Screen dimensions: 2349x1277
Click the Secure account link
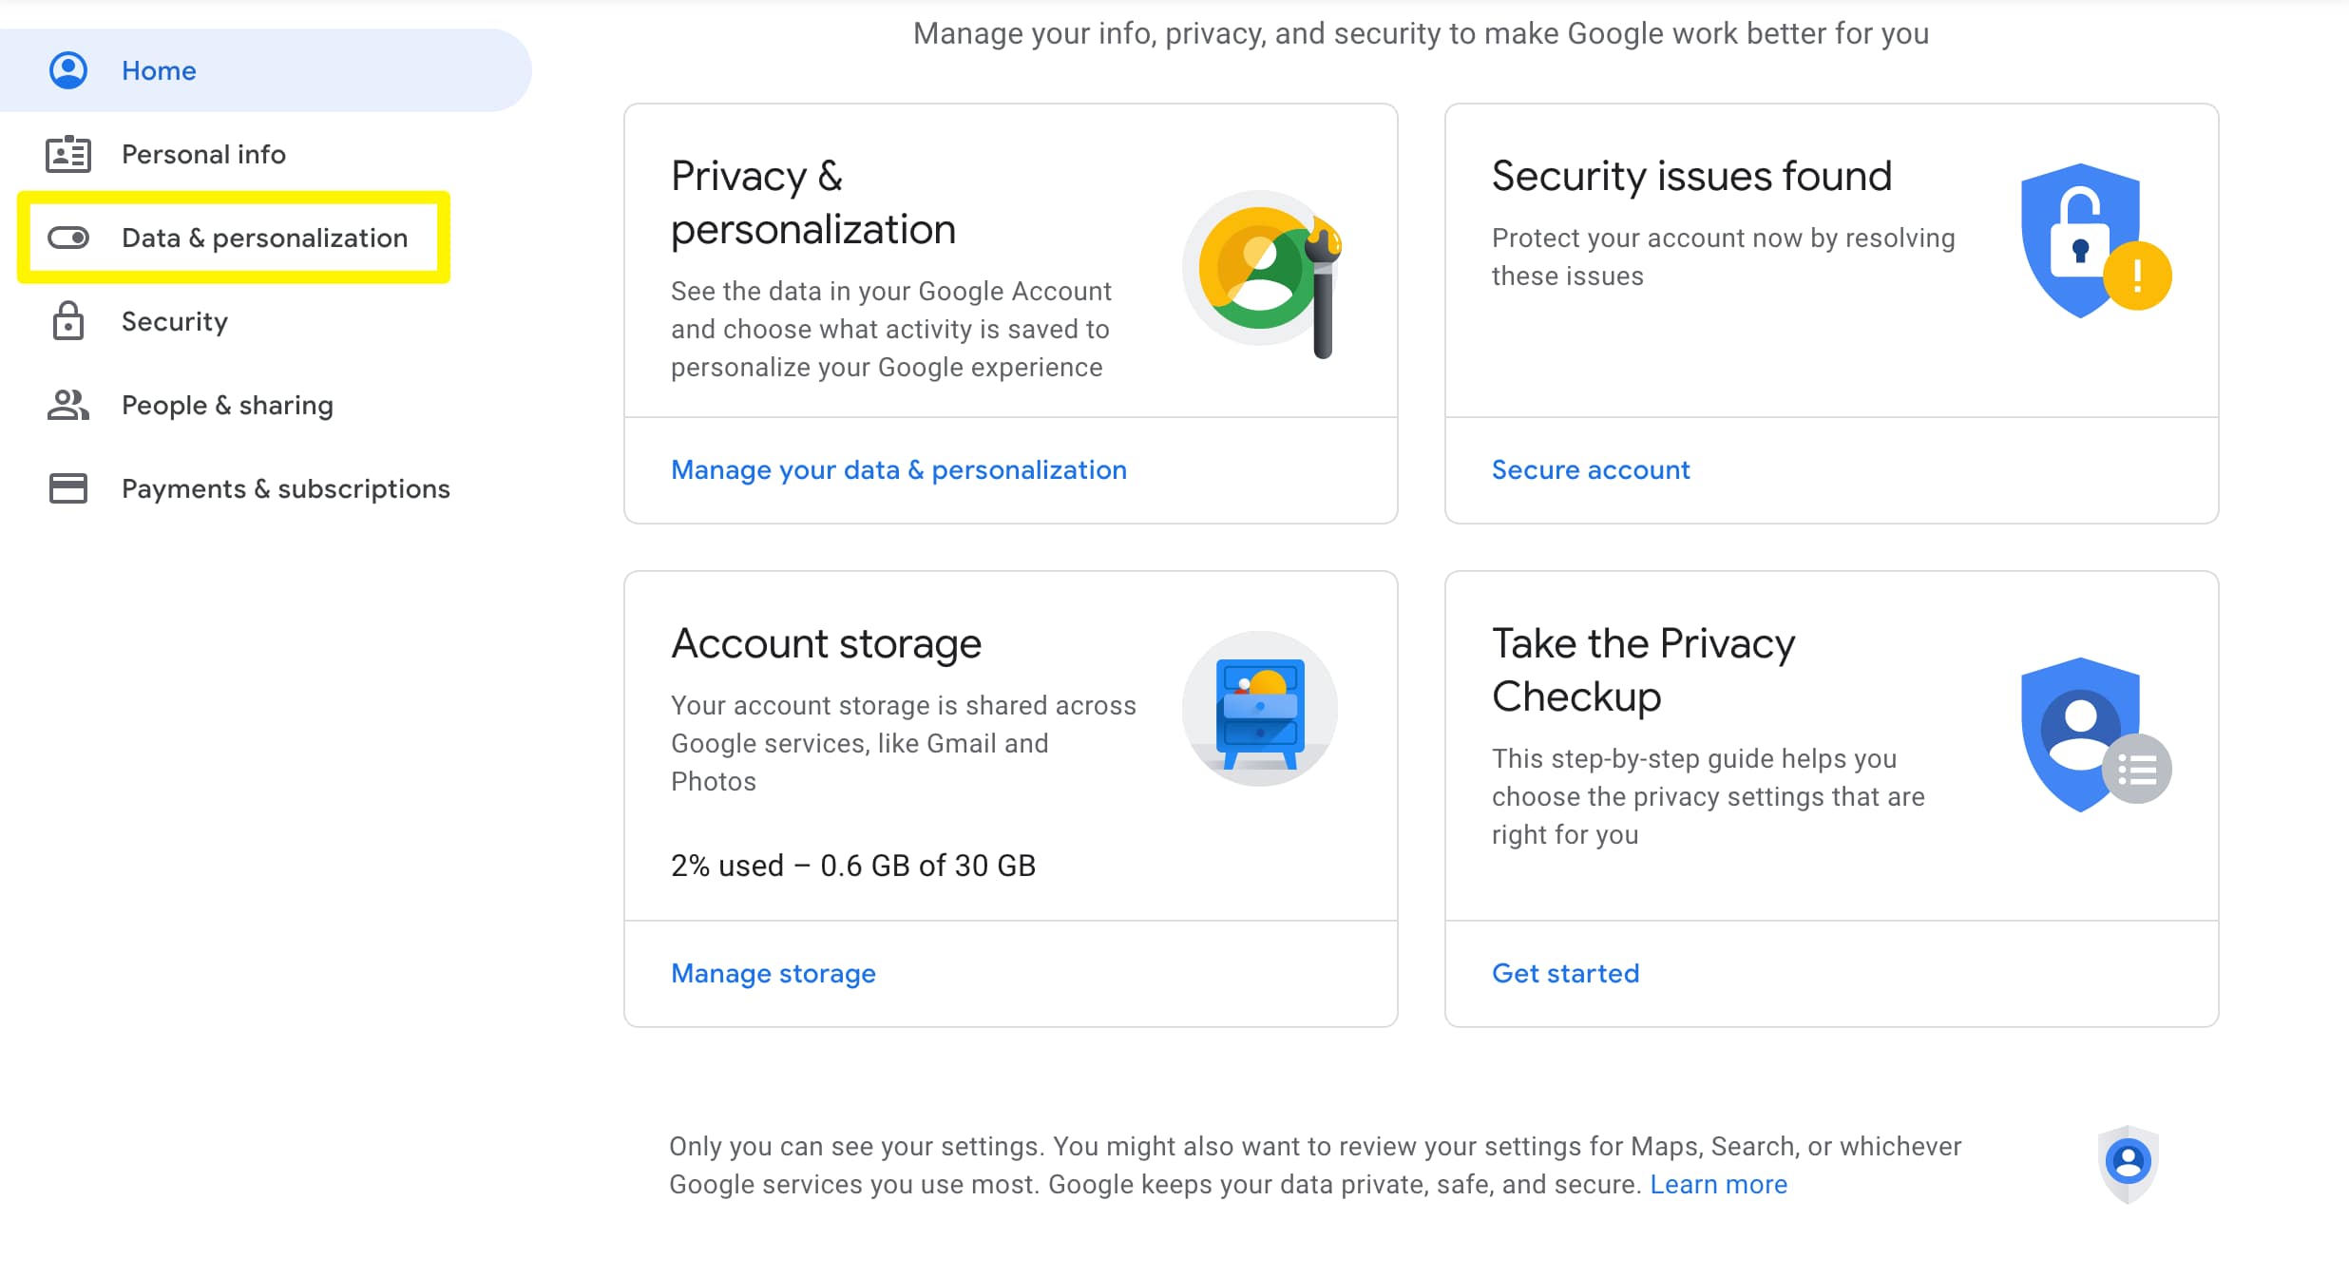click(1589, 469)
